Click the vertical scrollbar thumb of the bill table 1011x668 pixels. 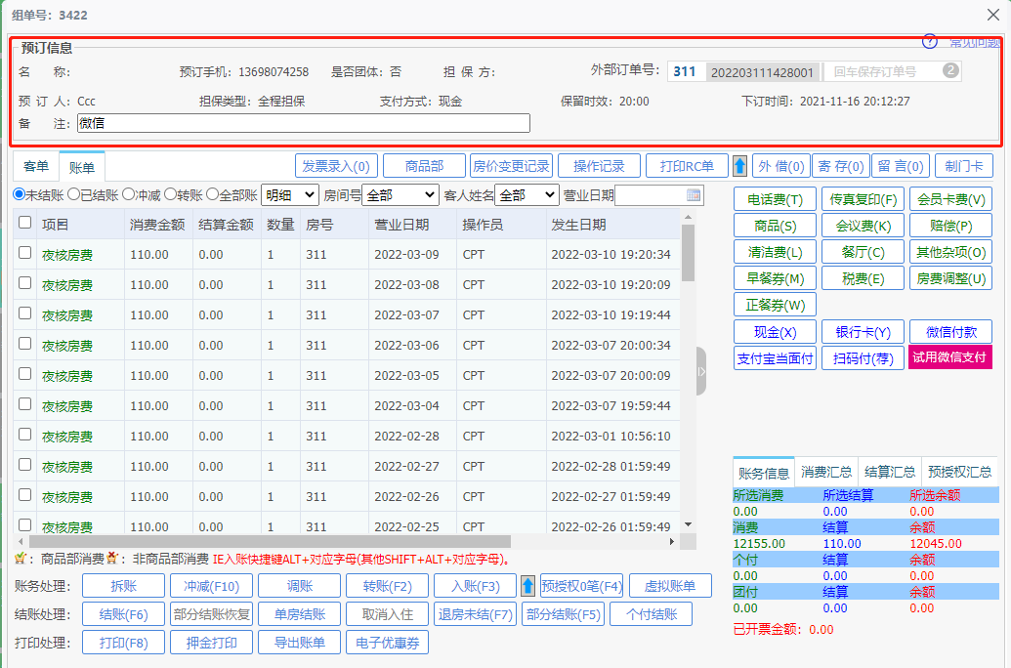688,252
